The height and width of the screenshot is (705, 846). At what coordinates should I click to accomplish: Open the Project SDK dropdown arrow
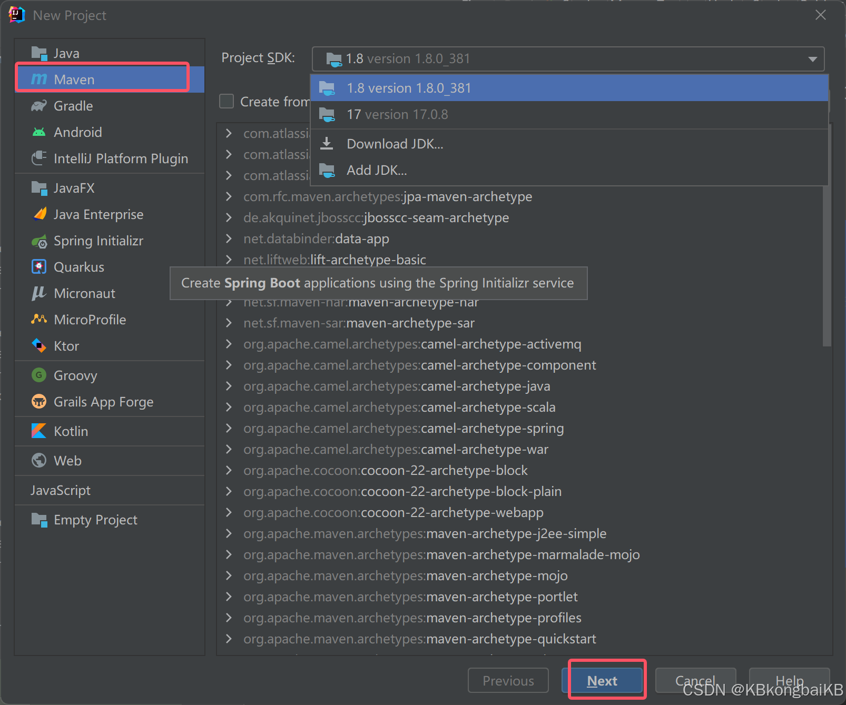pos(812,59)
